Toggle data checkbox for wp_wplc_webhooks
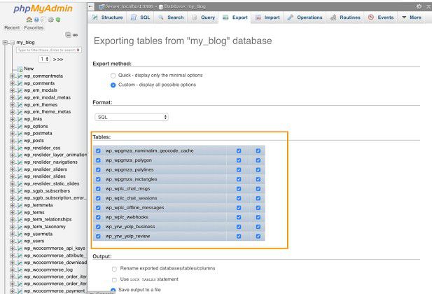The image size is (432, 294). pyautogui.click(x=258, y=218)
